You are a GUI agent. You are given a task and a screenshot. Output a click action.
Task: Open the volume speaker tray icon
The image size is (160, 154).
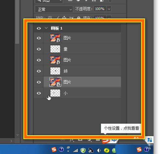[99, 150]
